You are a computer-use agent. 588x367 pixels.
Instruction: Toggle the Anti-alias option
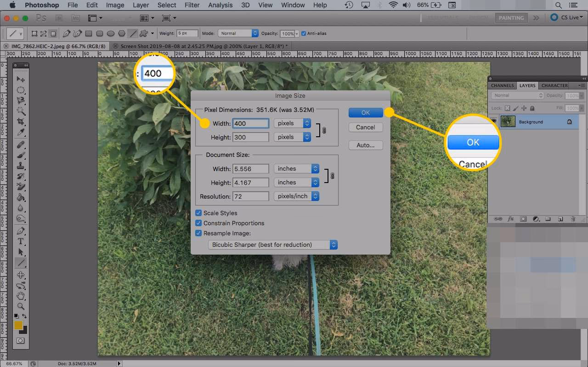click(304, 33)
